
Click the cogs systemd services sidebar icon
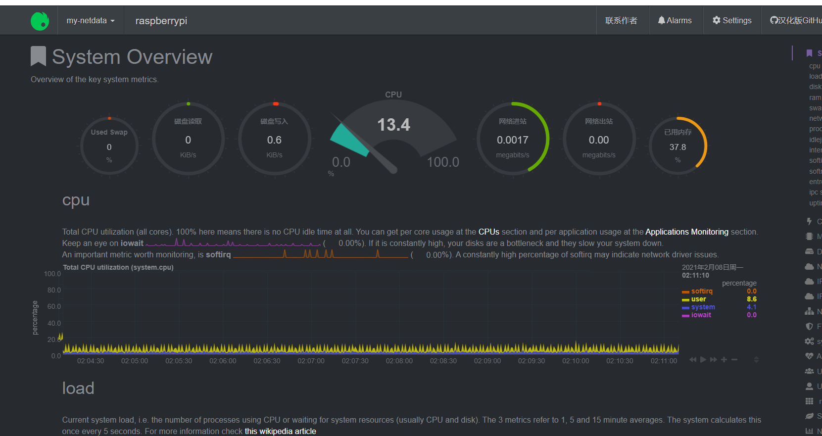point(809,341)
